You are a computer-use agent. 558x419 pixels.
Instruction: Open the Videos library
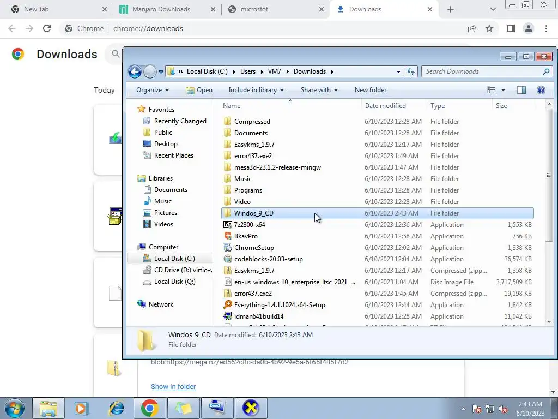163,224
